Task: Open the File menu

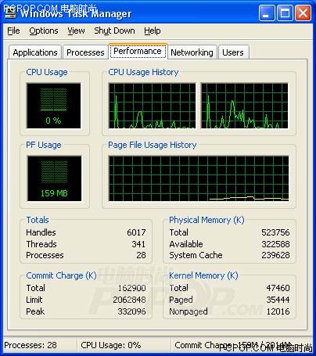Action: point(13,31)
